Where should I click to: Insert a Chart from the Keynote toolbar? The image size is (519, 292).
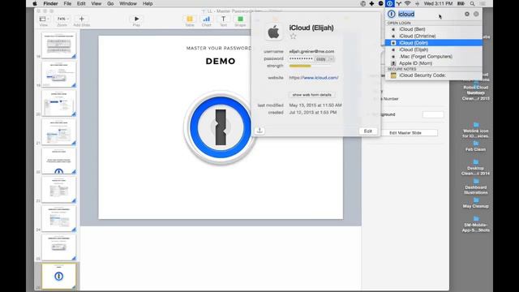[207, 19]
